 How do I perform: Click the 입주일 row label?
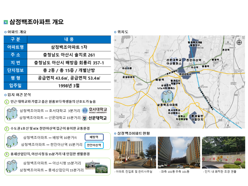[x=15, y=86]
